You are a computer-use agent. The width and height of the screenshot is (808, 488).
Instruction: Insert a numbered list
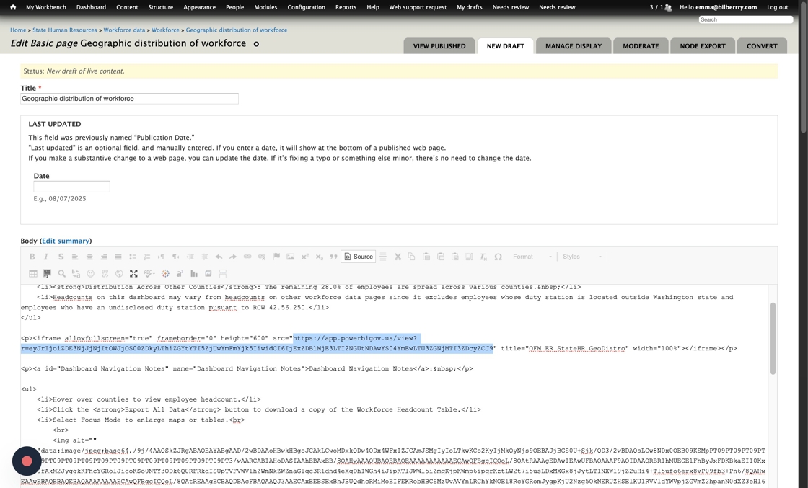pyautogui.click(x=147, y=257)
